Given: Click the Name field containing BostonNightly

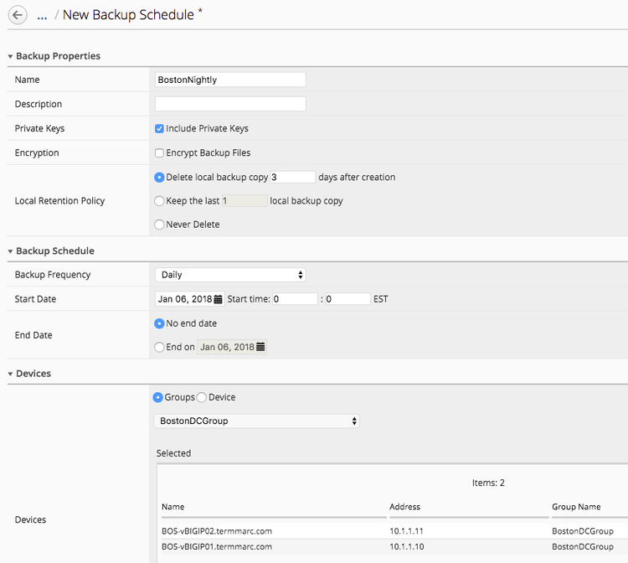Looking at the screenshot, I should click(230, 80).
